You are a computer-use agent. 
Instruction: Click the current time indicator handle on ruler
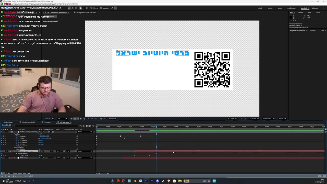(156, 126)
